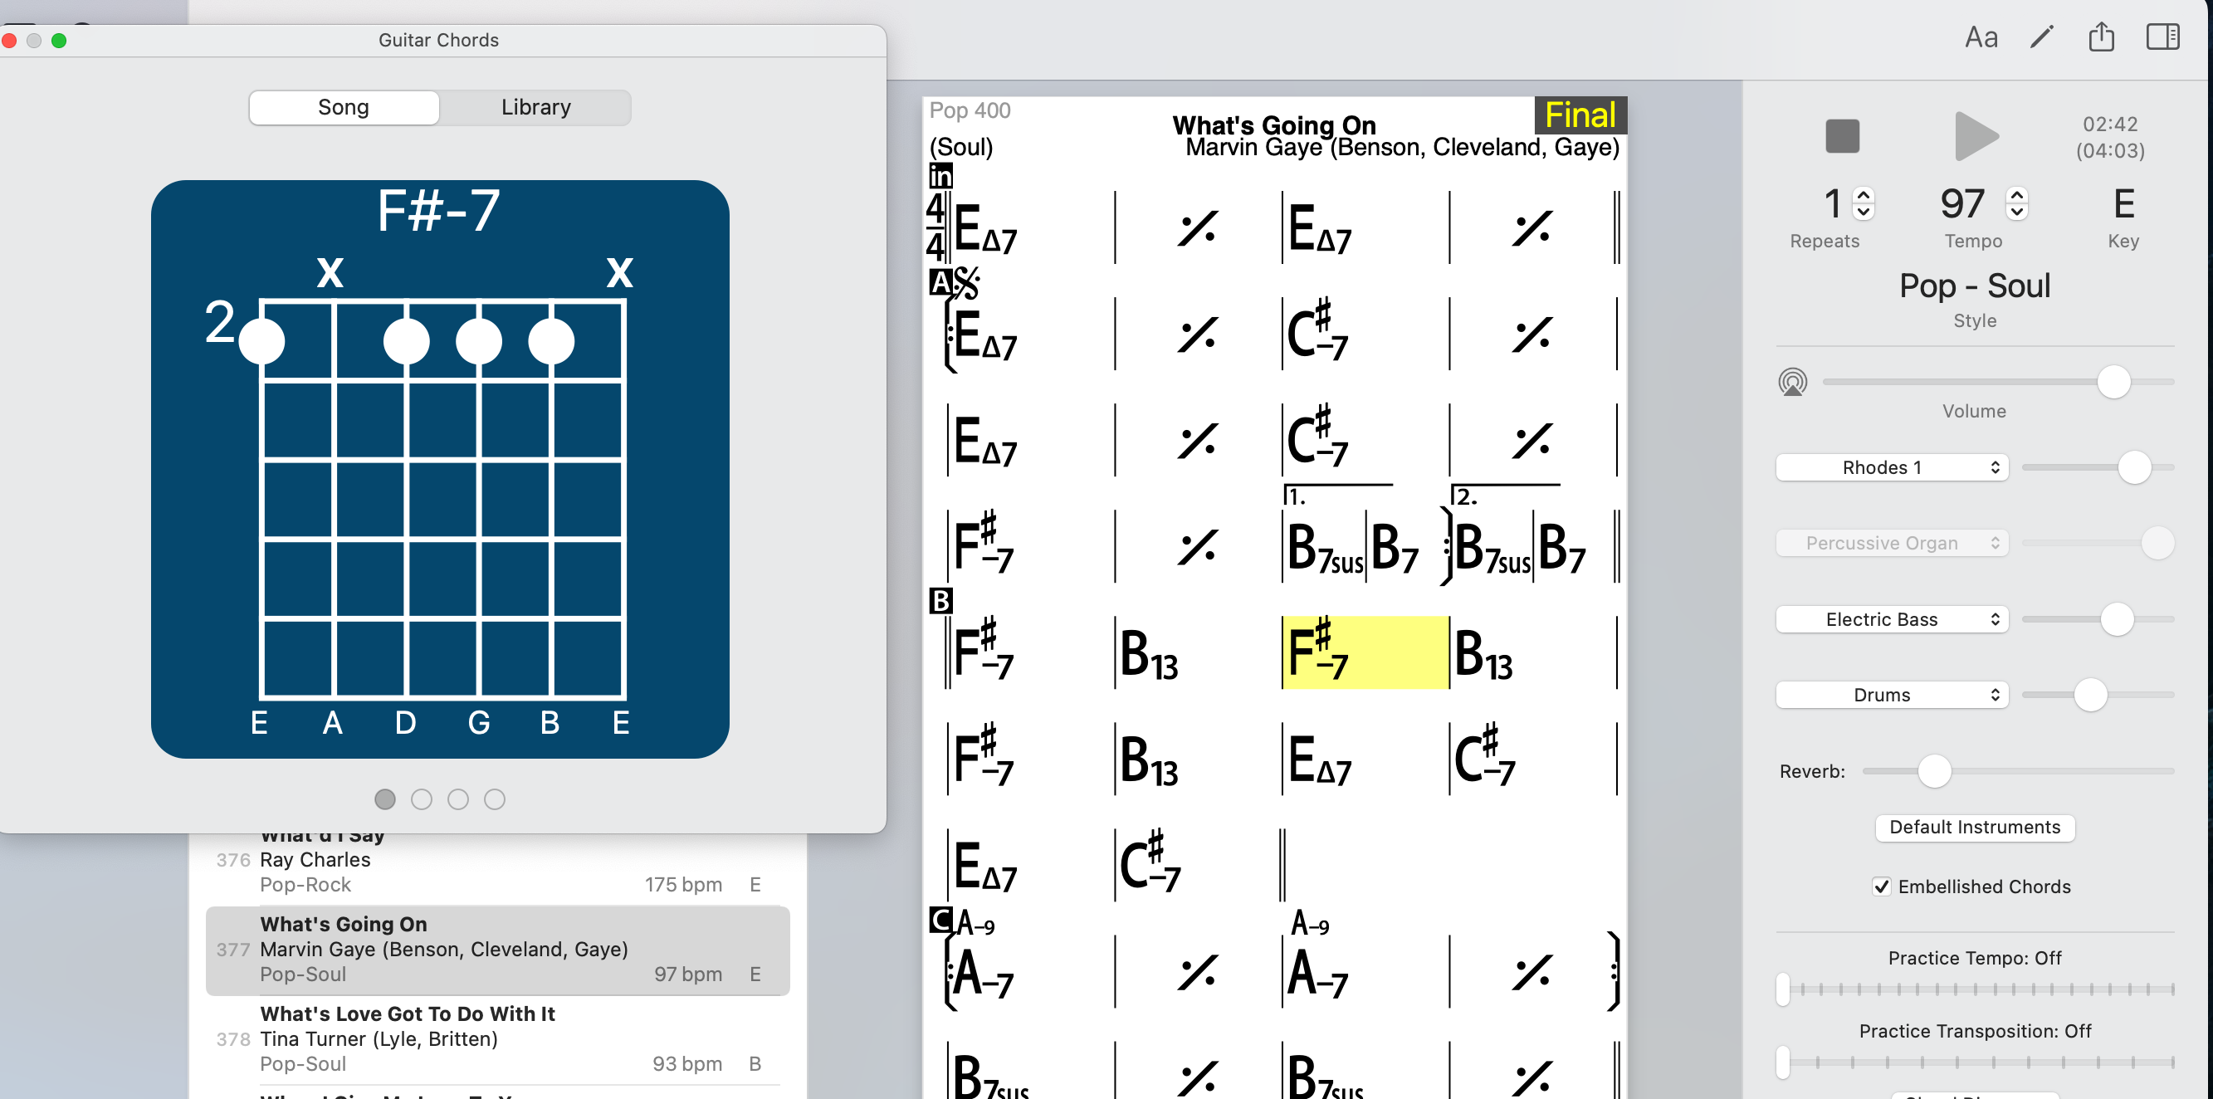2213x1099 pixels.
Task: Adjust the Electric Bass volume slider
Action: pos(2097,619)
